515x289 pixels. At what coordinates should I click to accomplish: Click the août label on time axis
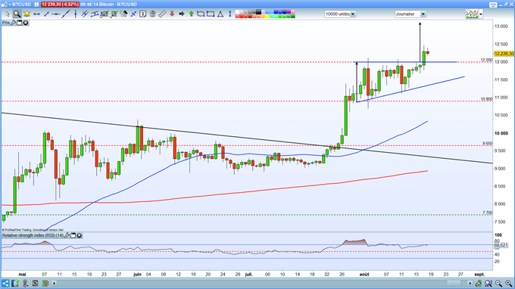point(364,274)
